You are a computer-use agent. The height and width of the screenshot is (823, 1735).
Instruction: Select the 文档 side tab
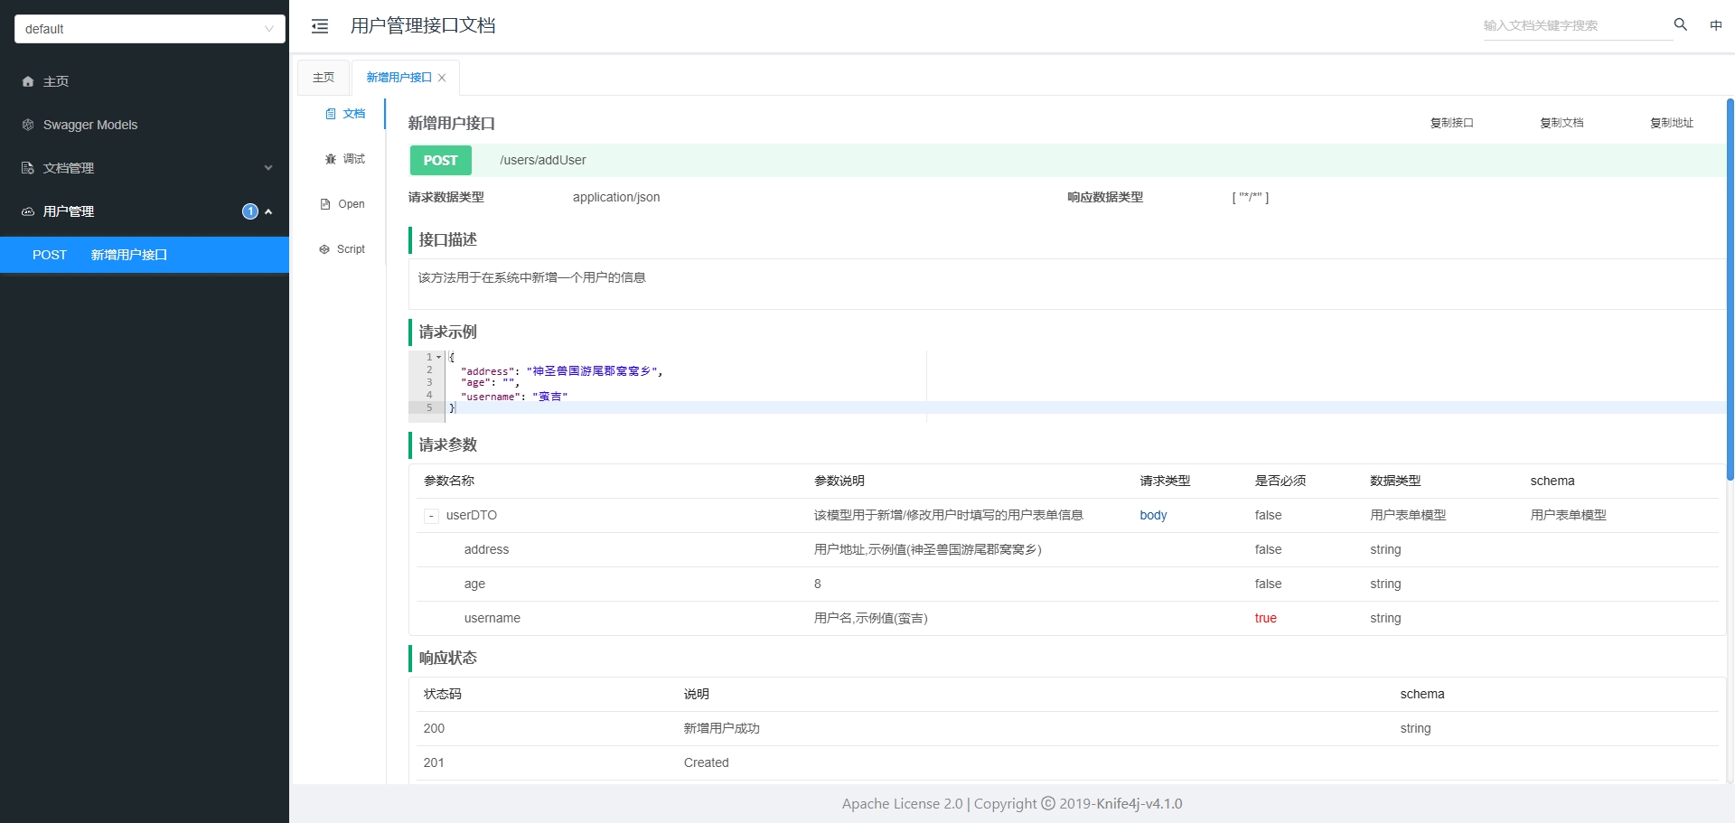tap(345, 114)
